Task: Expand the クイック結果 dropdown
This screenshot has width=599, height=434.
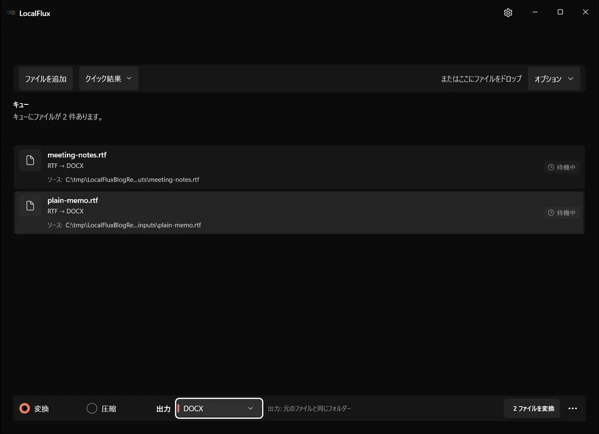Action: (109, 79)
